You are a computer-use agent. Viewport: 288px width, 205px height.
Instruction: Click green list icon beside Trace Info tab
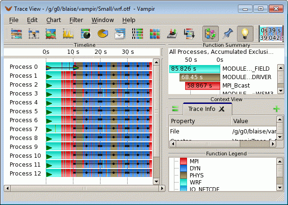(x=175, y=109)
